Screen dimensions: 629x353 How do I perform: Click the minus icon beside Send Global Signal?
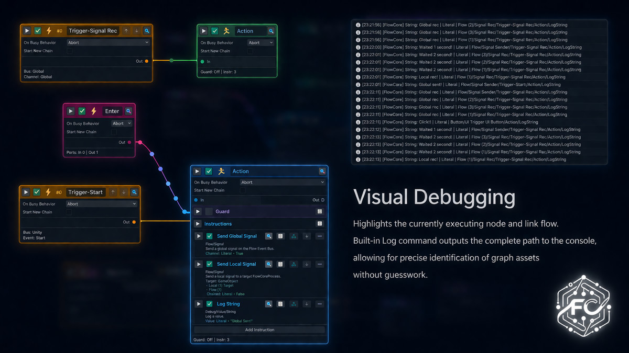point(319,236)
